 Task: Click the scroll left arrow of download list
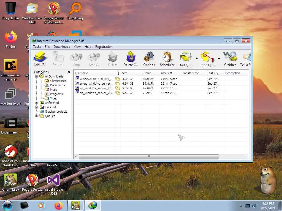[76, 156]
